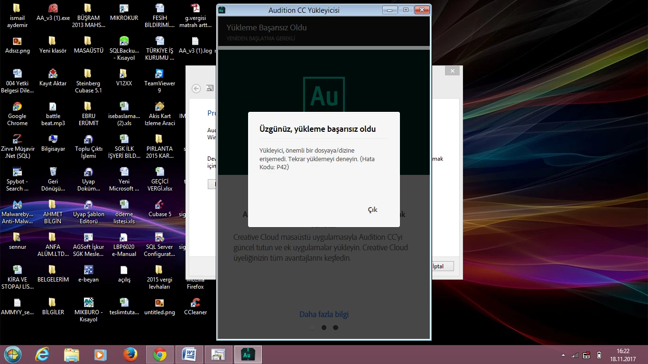Select the Uyap Şablon Editörü shortcut
648x364 pixels.
88,212
